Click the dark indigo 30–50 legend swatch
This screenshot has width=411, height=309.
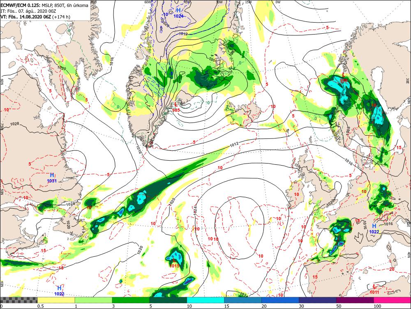tap(317, 300)
